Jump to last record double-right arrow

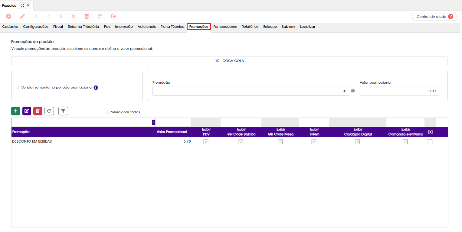(x=73, y=16)
